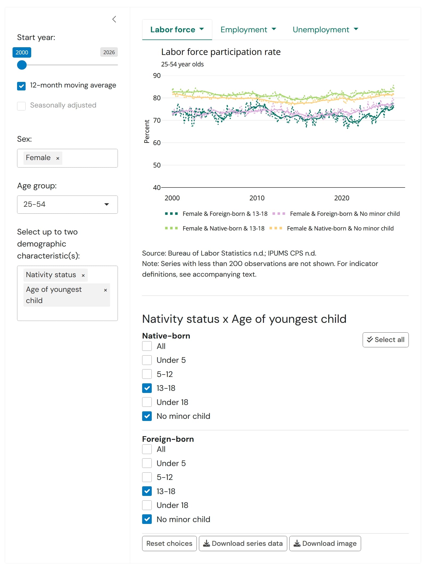
Task: Click the Start year slider handle
Action: click(22, 65)
